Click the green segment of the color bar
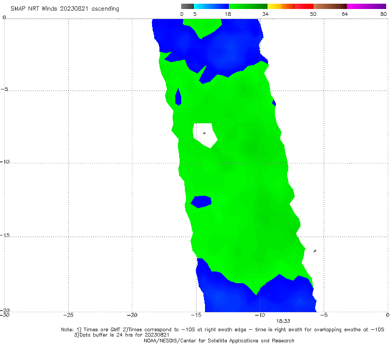This screenshot has width=392, height=344. point(248,6)
